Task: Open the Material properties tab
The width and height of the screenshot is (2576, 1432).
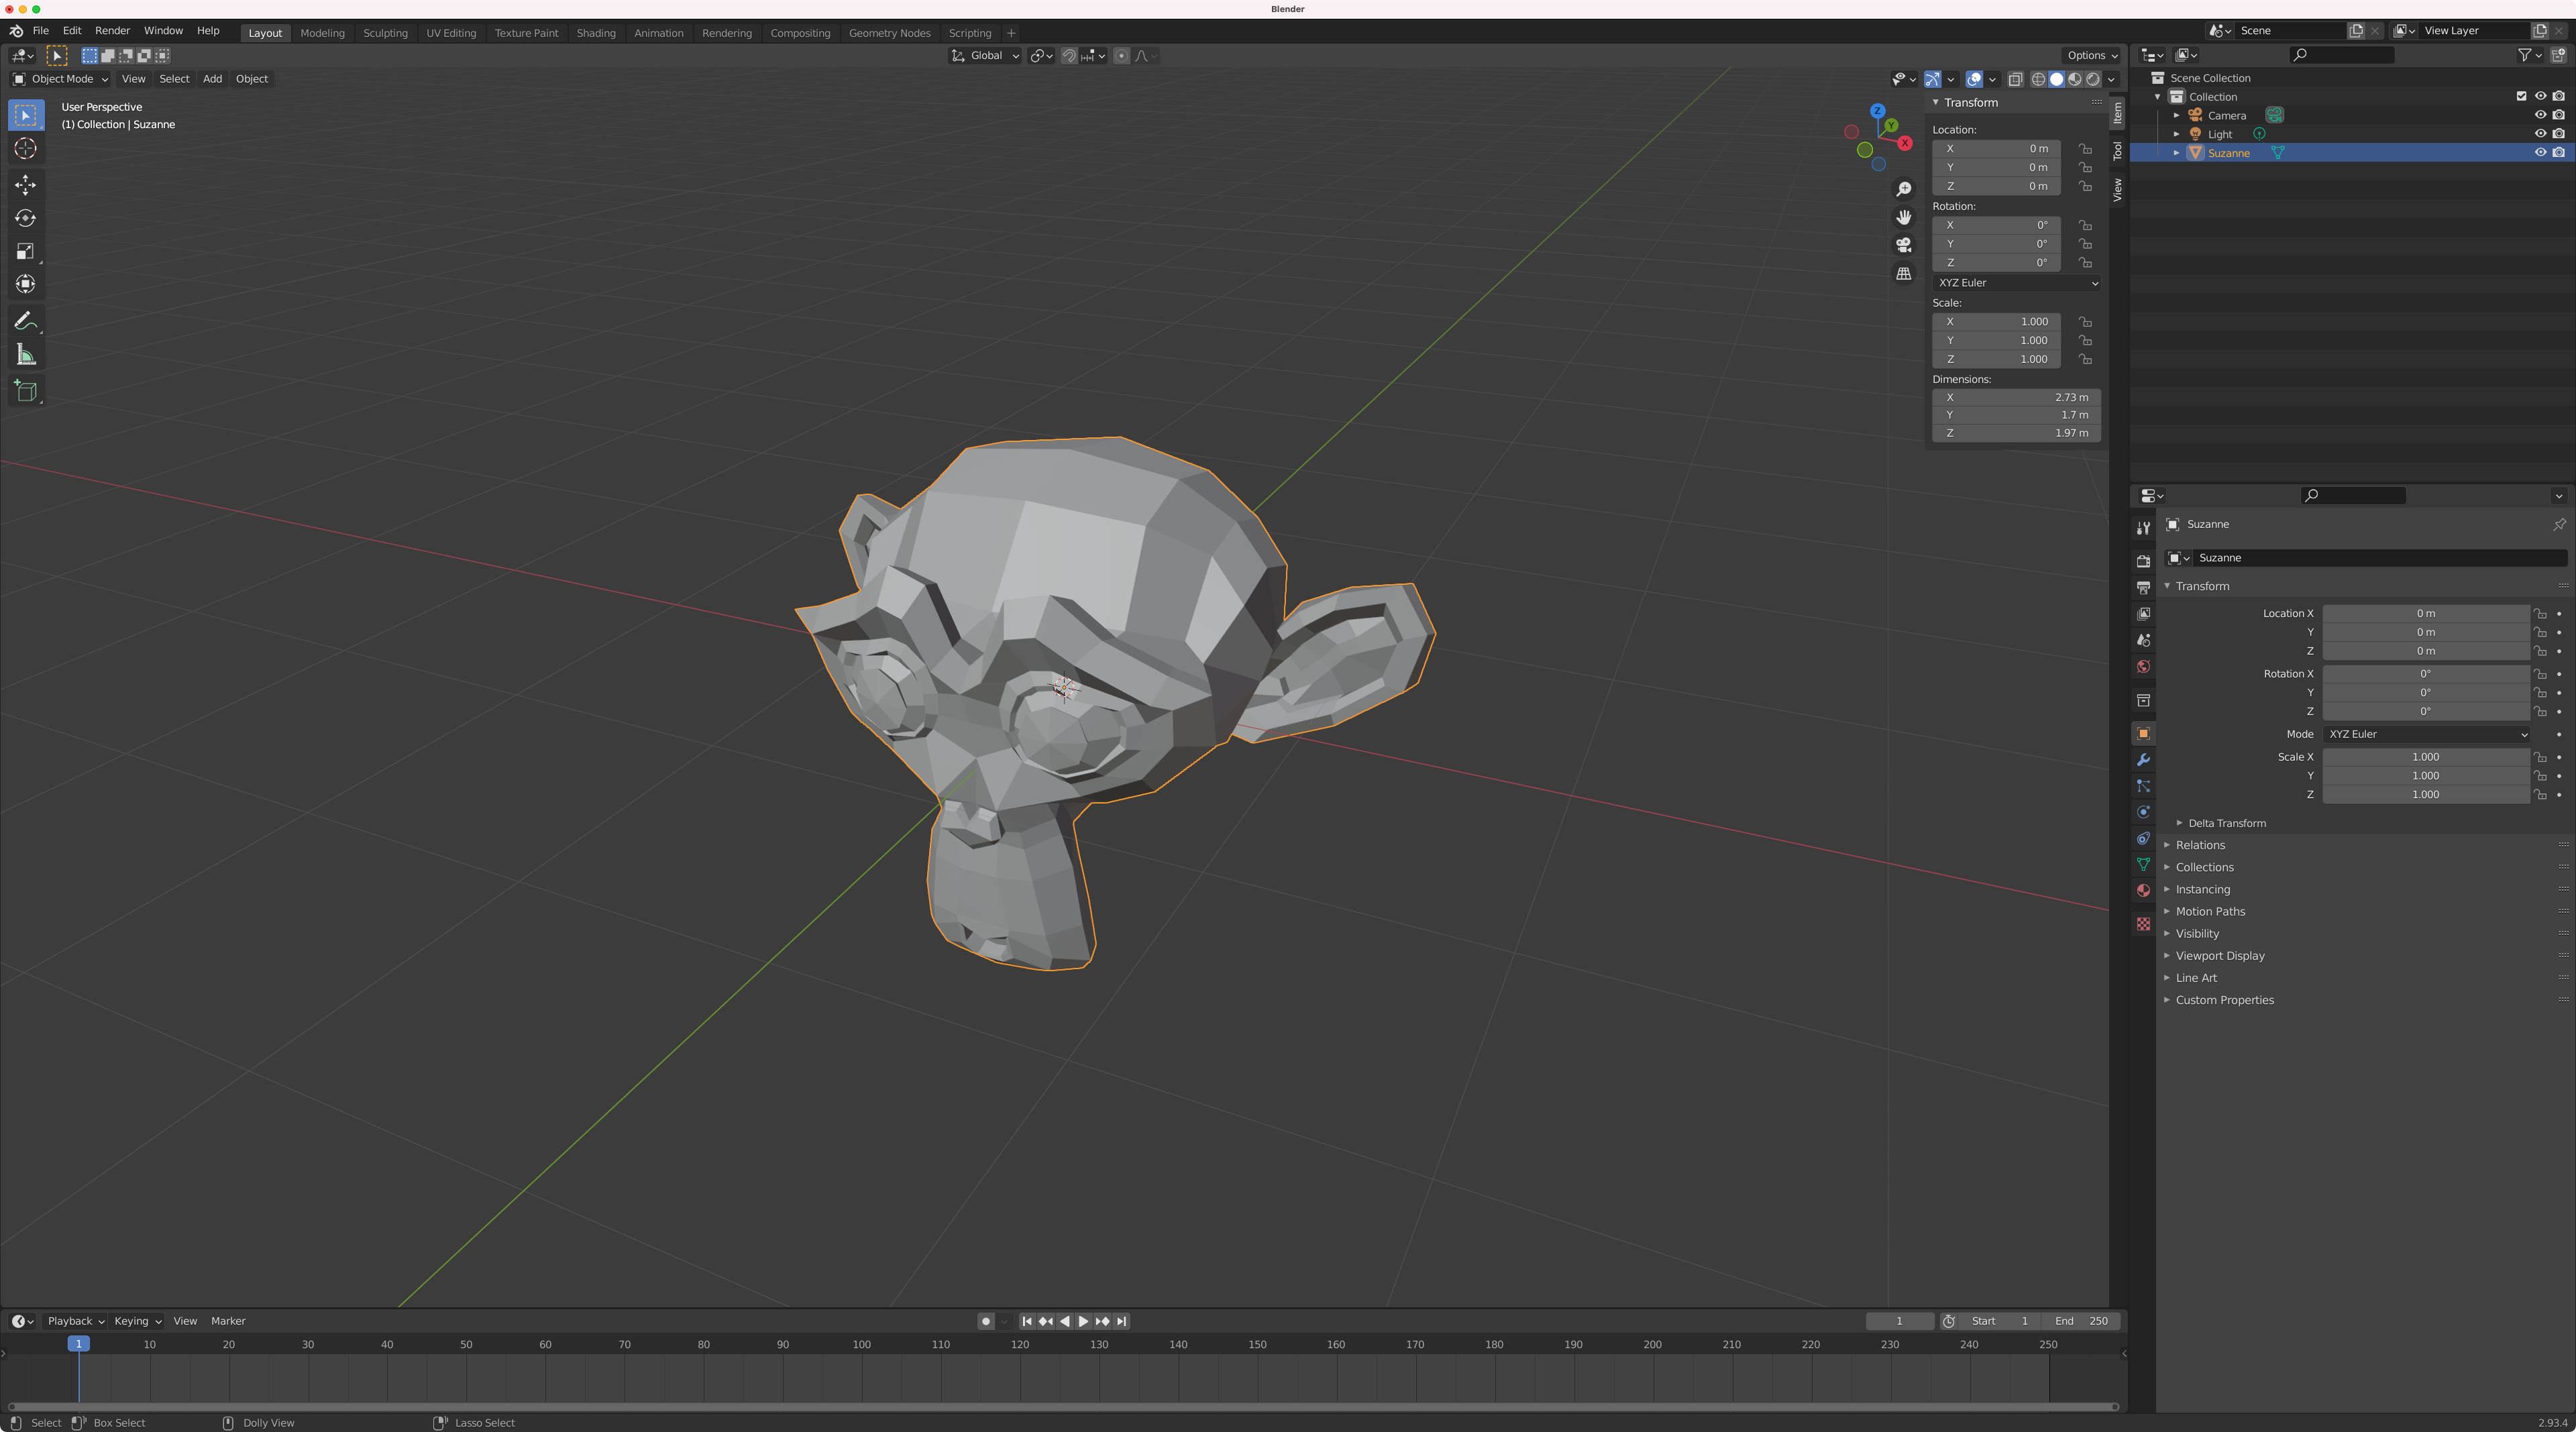Action: click(2143, 890)
